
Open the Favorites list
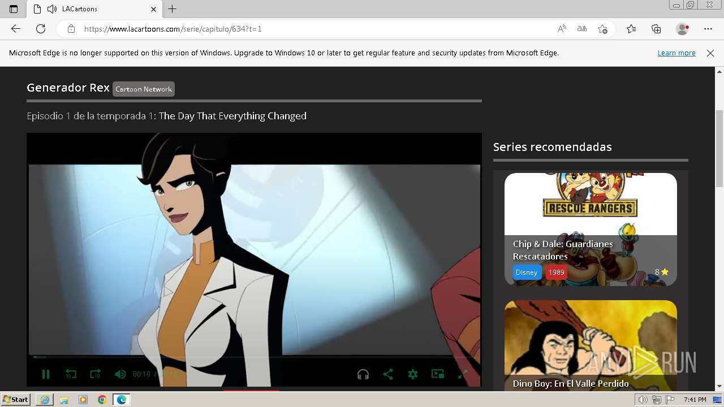631,29
